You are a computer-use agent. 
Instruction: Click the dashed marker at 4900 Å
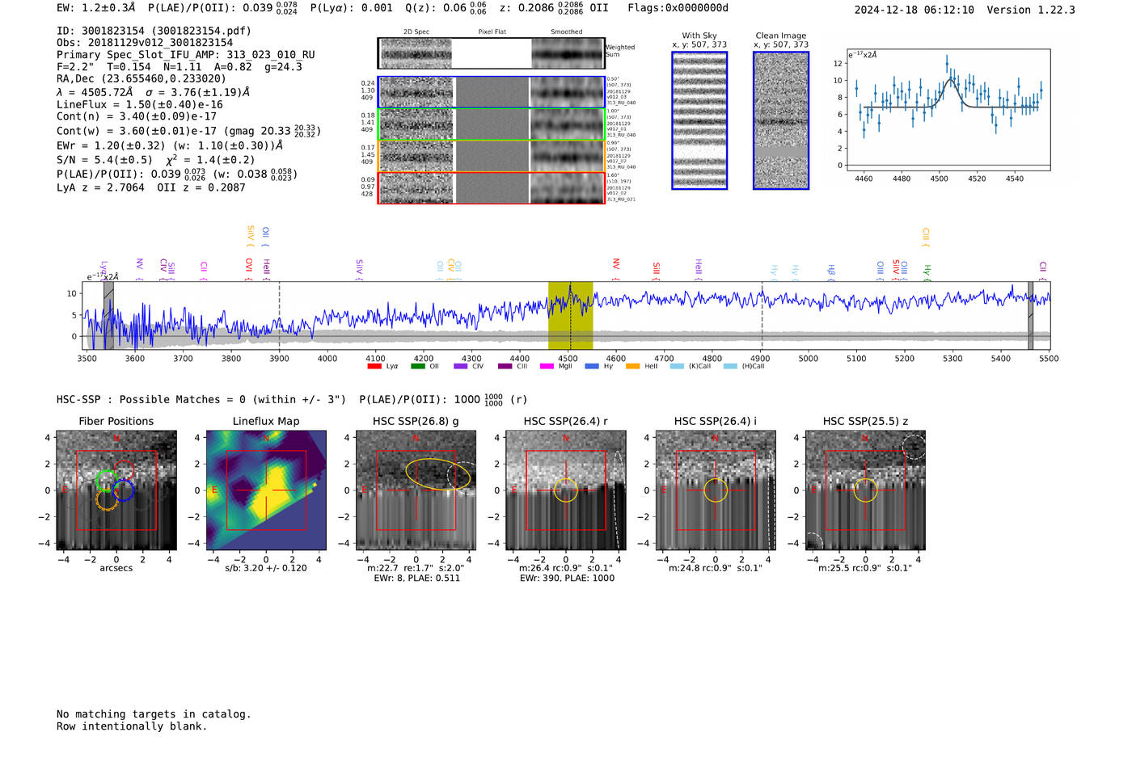(x=762, y=315)
